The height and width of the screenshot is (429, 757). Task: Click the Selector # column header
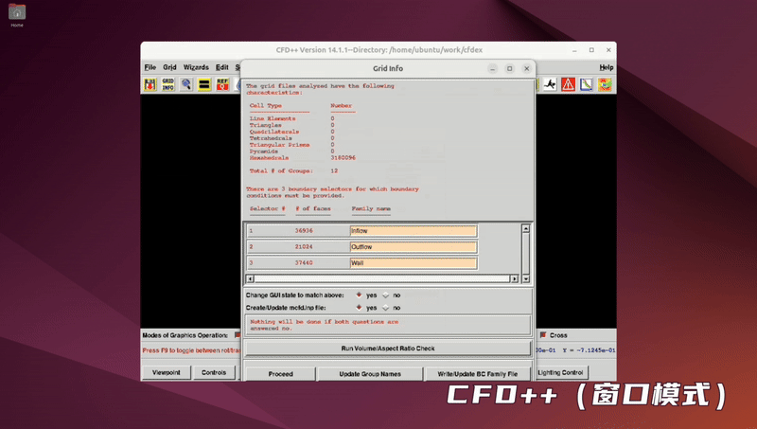pos(267,208)
